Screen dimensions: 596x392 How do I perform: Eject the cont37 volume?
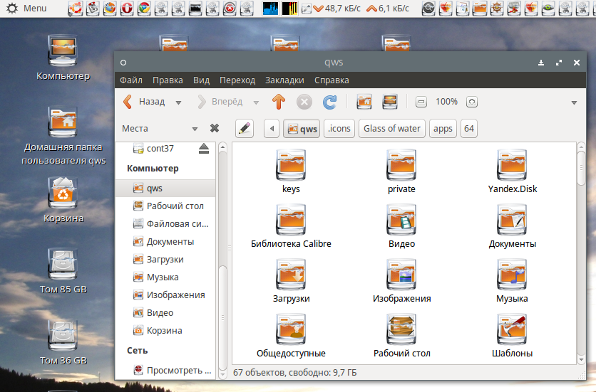[x=204, y=149]
